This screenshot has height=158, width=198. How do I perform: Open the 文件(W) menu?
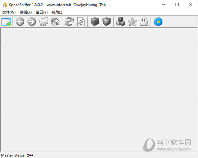tap(9, 12)
